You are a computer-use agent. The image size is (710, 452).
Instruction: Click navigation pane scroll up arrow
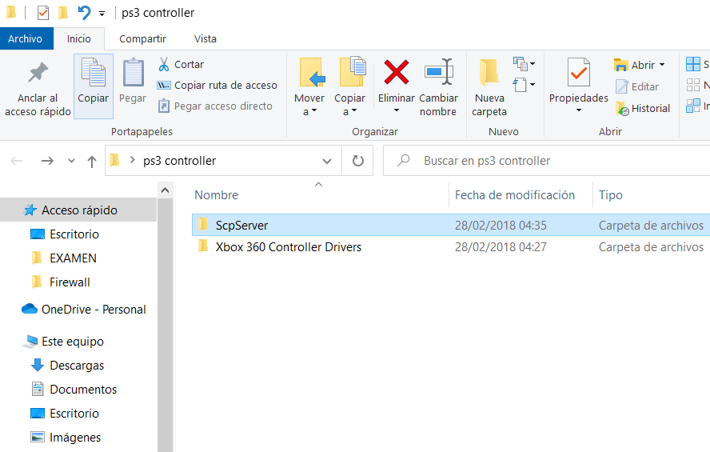(166, 190)
